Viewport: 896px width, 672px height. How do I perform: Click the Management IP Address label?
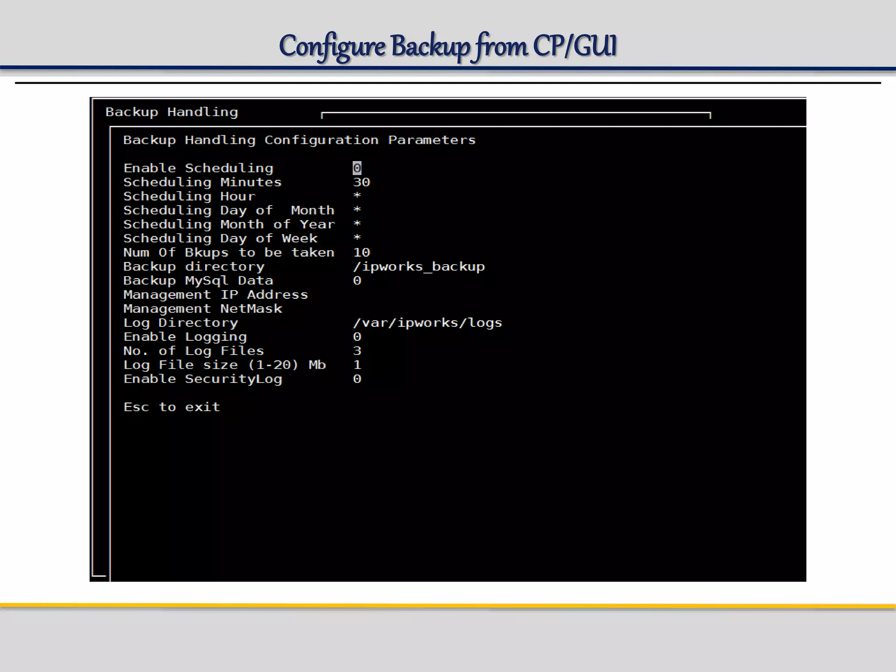pyautogui.click(x=216, y=295)
